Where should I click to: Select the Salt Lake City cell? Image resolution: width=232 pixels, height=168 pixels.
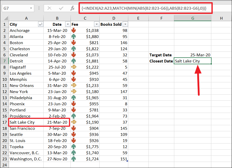click(22, 122)
